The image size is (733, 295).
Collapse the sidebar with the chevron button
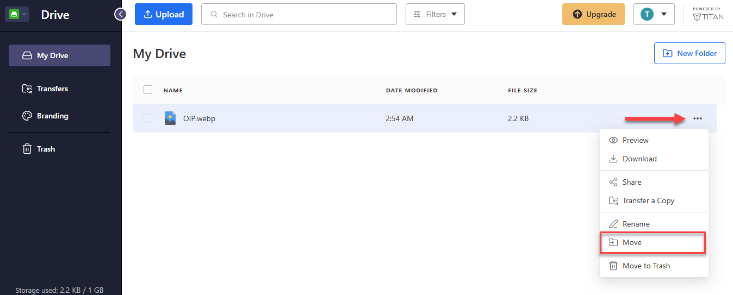(x=120, y=14)
